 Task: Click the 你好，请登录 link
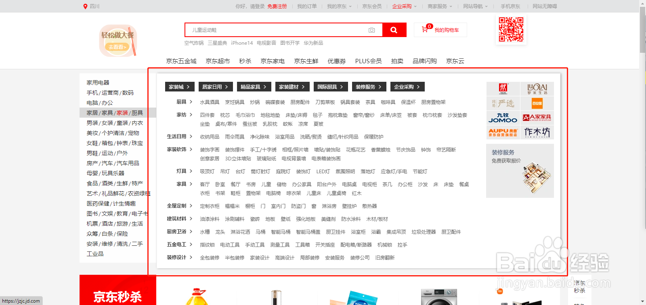click(x=250, y=6)
